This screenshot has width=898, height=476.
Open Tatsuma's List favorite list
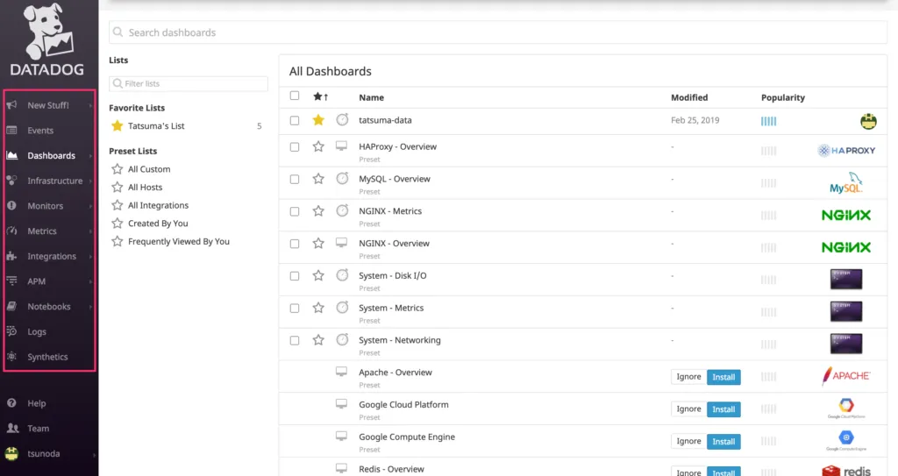[x=156, y=126]
